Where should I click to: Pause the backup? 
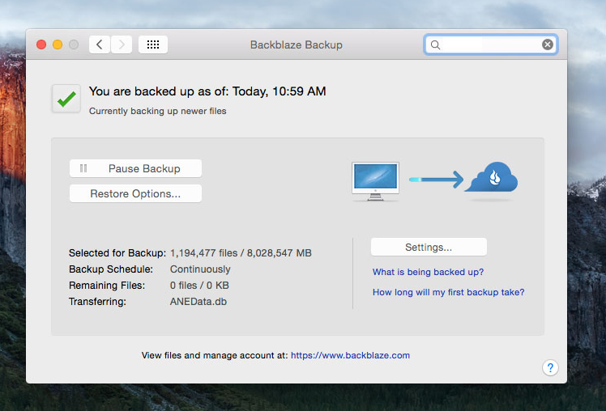[x=135, y=168]
